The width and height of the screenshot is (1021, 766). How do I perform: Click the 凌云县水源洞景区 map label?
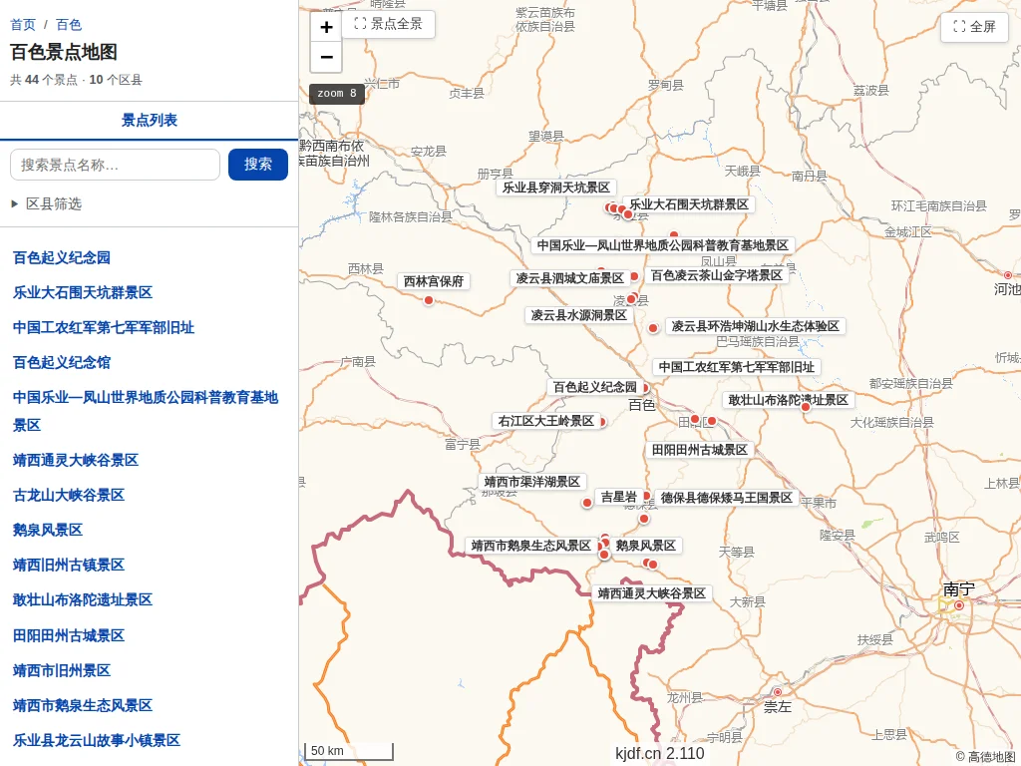click(579, 315)
